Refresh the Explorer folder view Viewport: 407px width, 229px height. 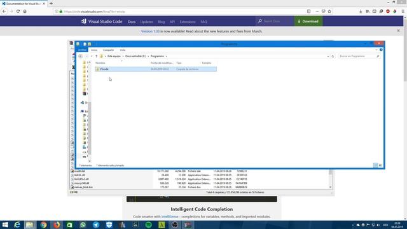coord(333,57)
